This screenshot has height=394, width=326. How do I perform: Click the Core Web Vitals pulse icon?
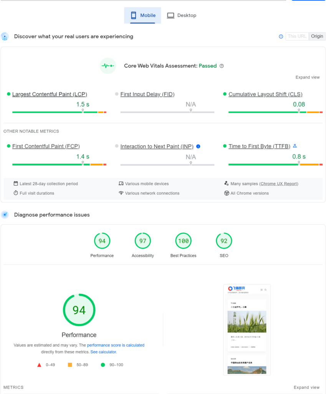tap(108, 66)
